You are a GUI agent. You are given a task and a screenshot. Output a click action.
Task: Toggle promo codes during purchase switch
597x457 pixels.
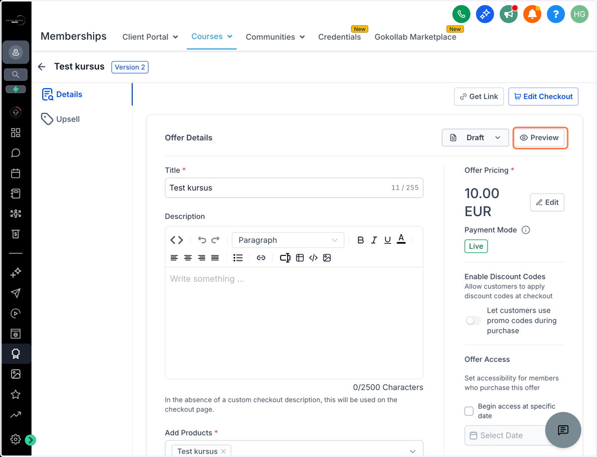tap(473, 321)
